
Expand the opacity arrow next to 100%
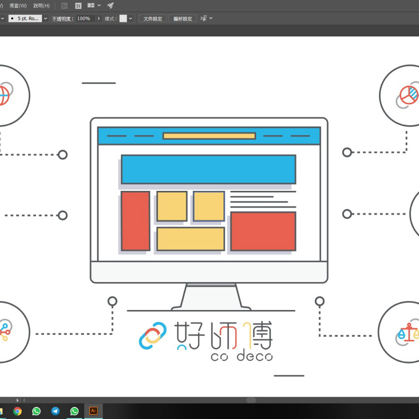coord(99,19)
